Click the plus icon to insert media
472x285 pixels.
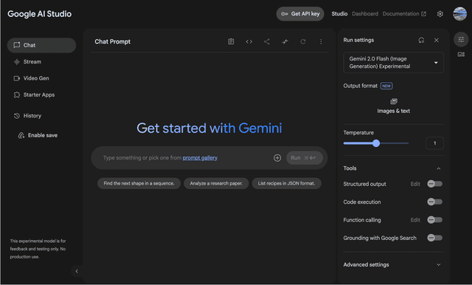coord(277,158)
